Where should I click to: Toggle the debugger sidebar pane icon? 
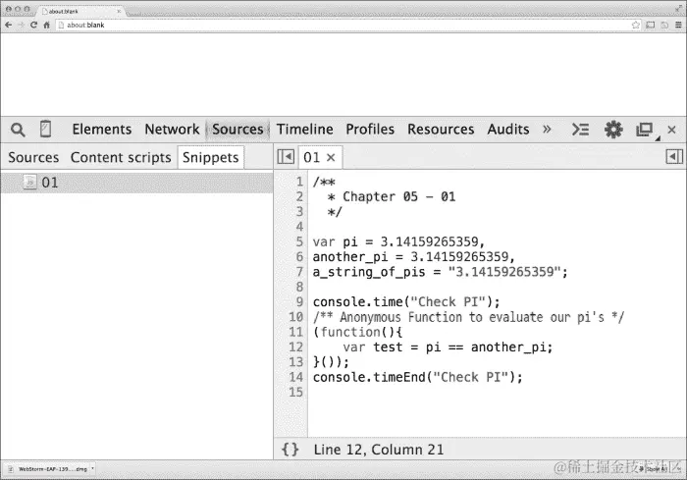pos(674,156)
